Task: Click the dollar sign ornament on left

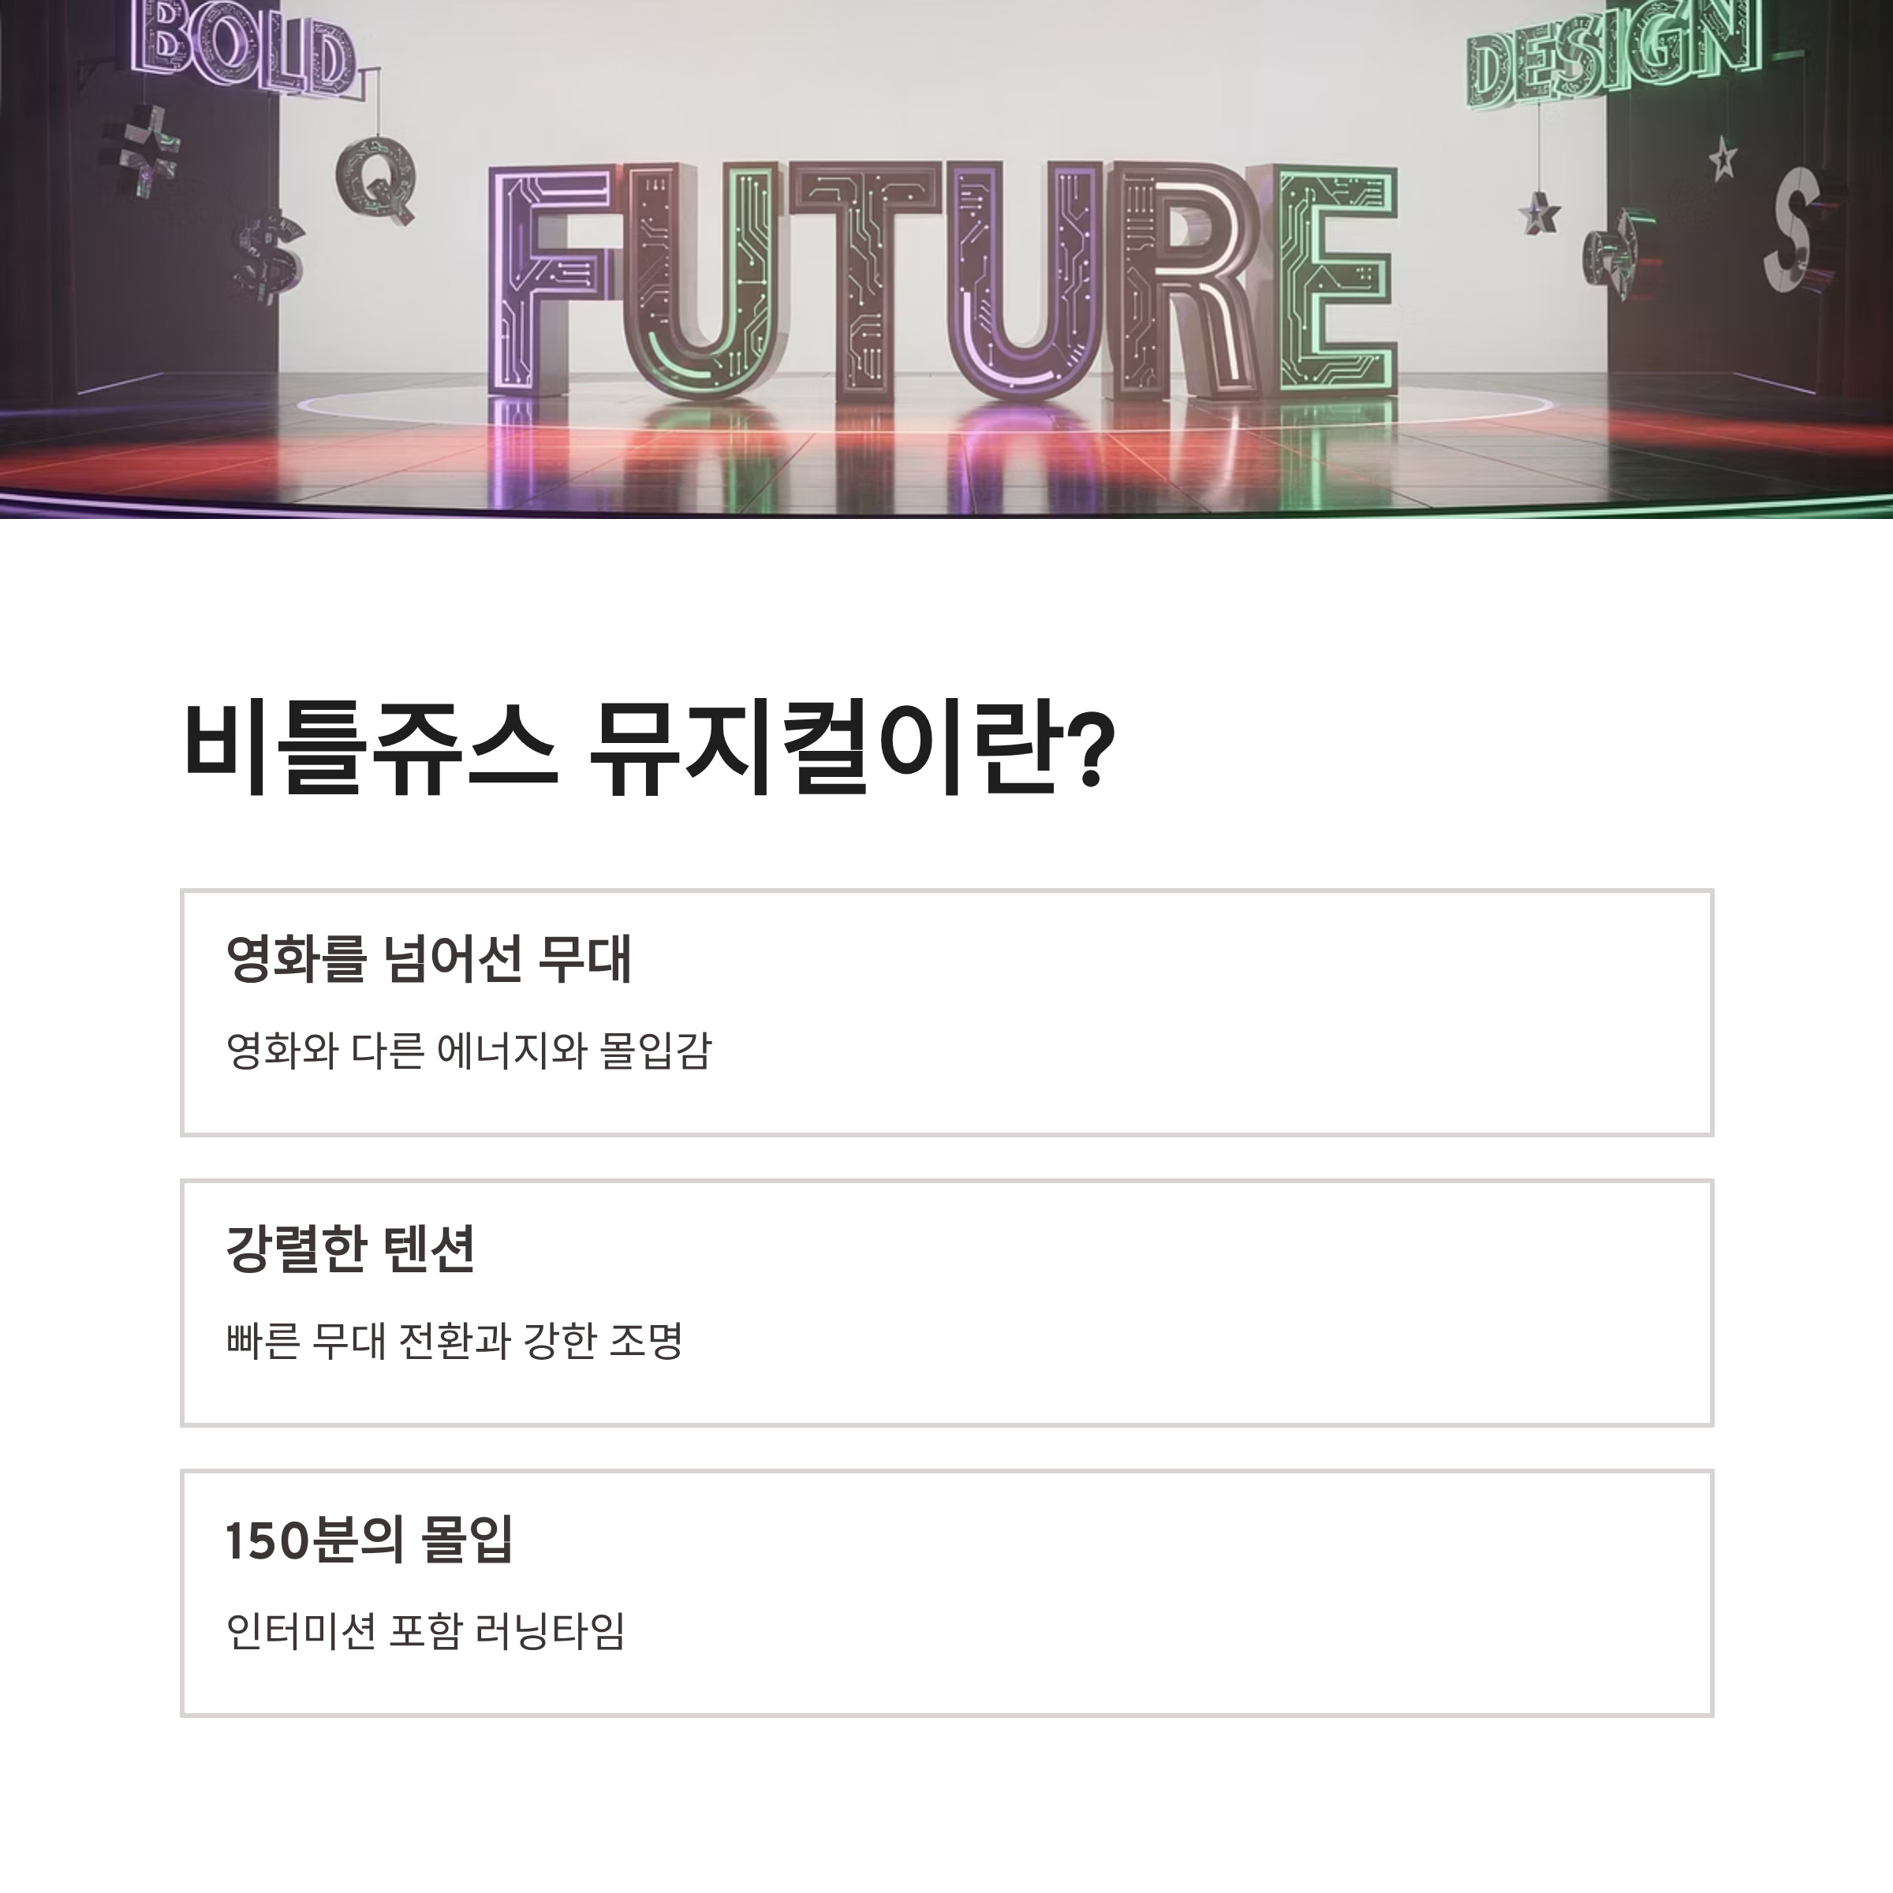Action: [267, 258]
